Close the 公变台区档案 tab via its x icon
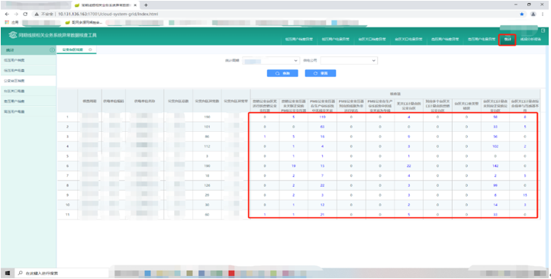 click(90, 50)
